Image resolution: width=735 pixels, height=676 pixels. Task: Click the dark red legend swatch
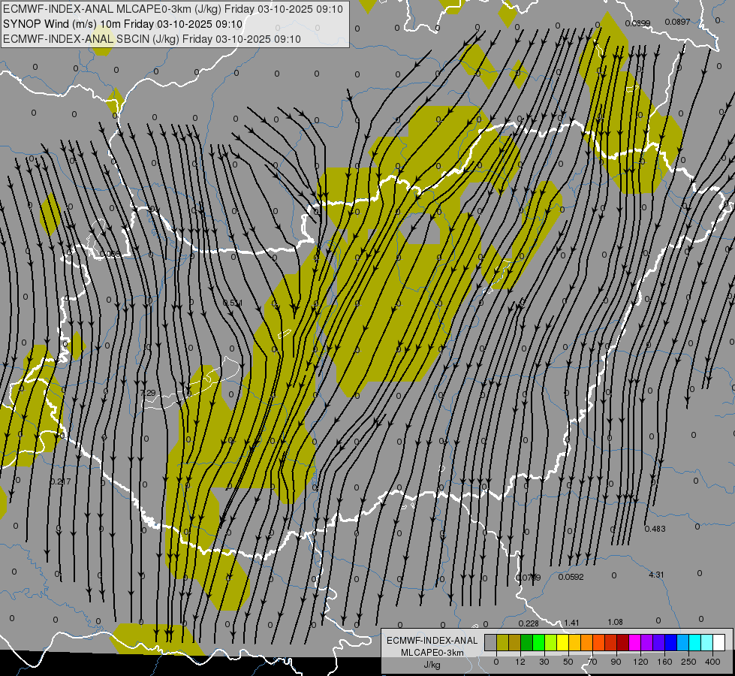(x=623, y=643)
